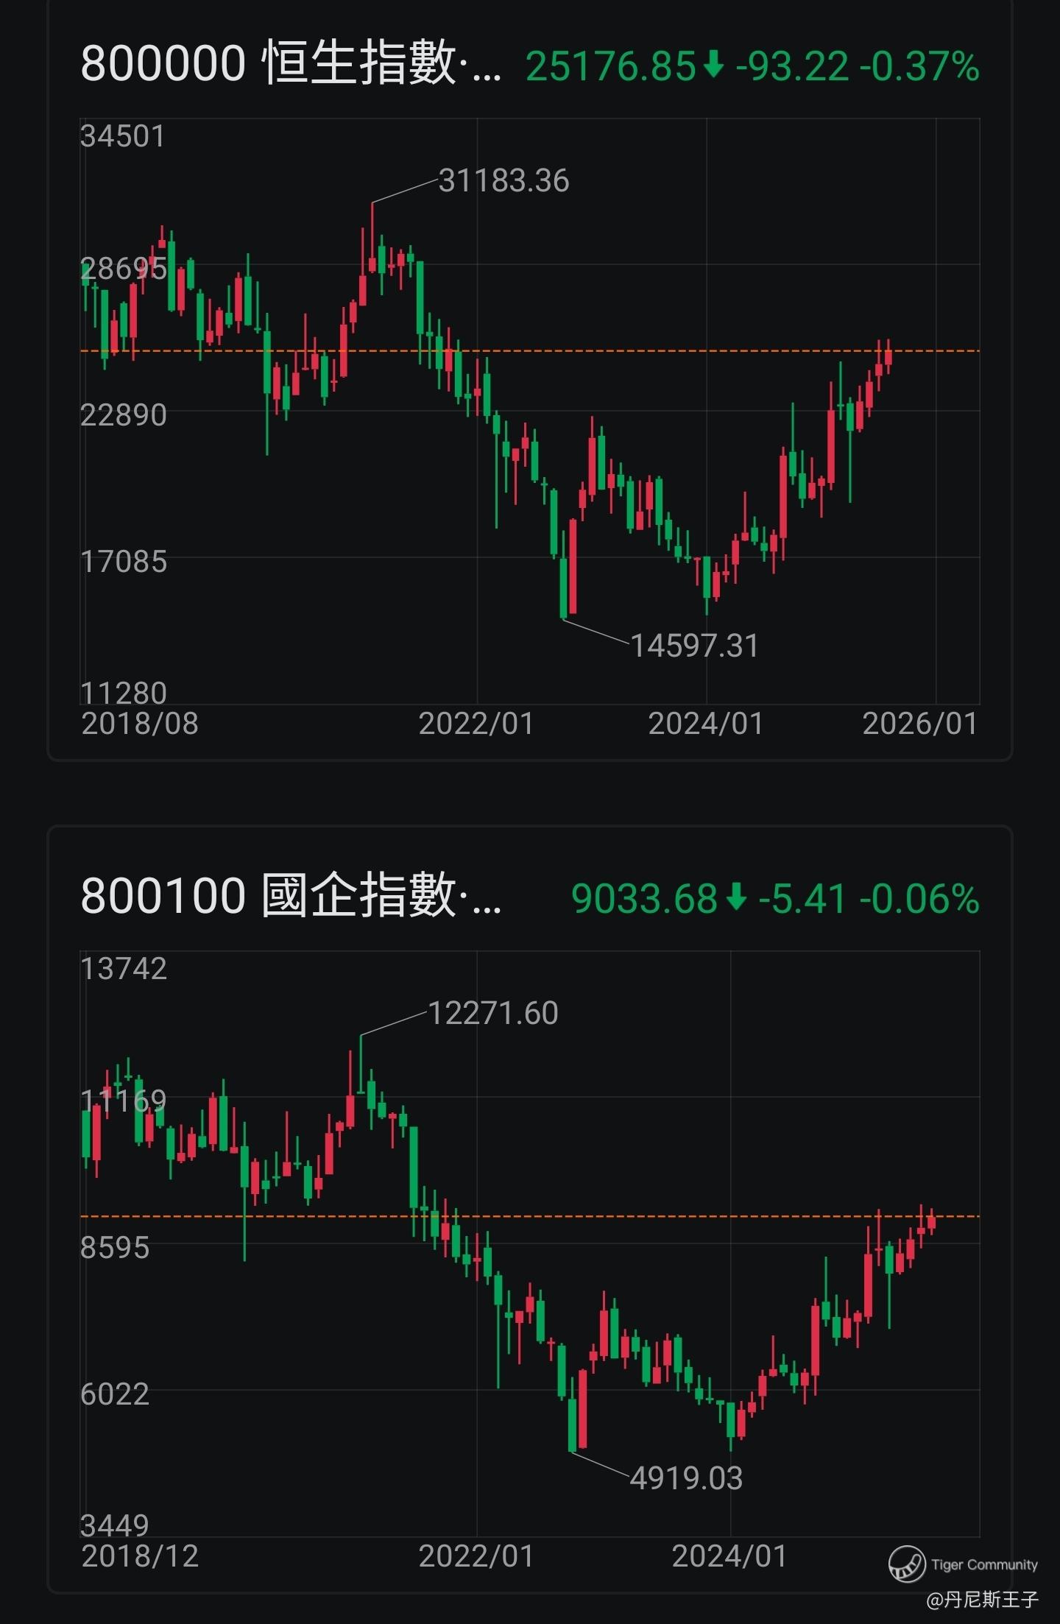
Task: Click the HSCEI percent change -0.06%
Action: (x=919, y=900)
